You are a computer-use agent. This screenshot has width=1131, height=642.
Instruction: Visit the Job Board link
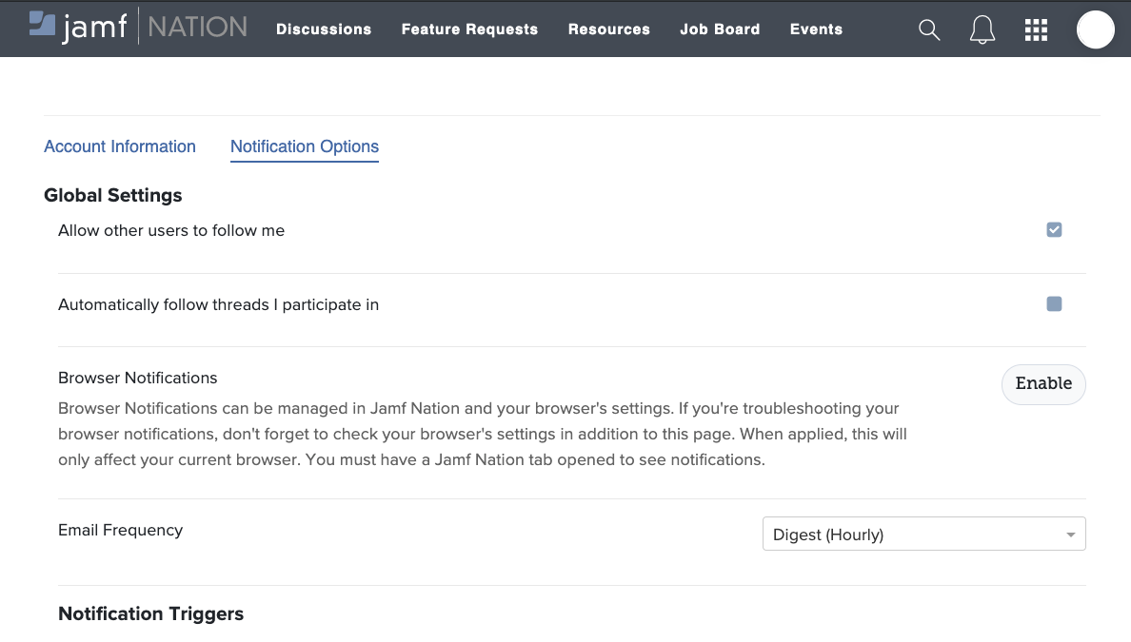[x=720, y=29]
